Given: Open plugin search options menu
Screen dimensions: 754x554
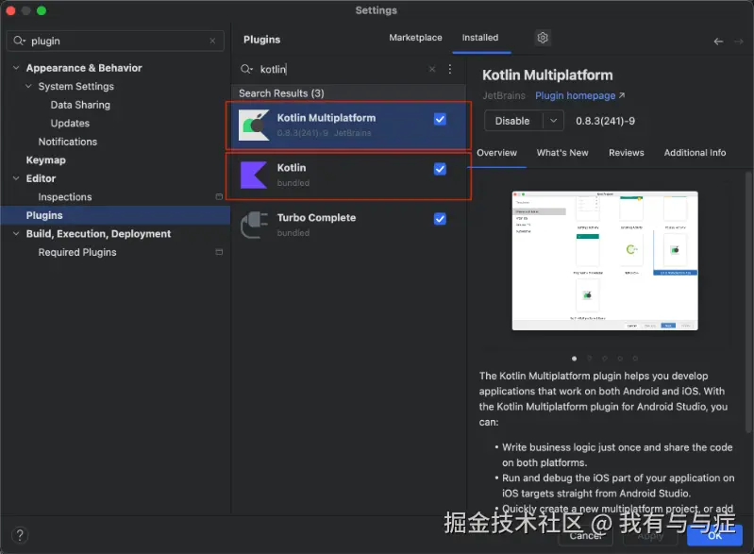Looking at the screenshot, I should [449, 69].
